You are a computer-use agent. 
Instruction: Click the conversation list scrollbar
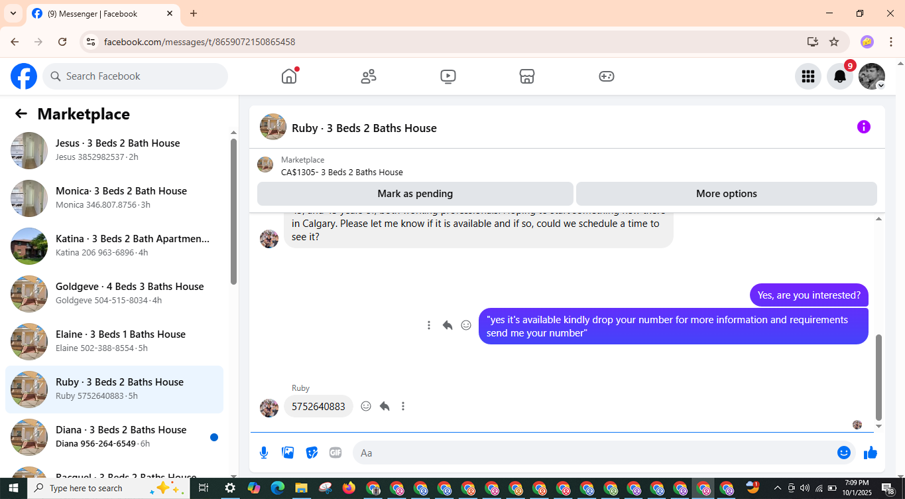[x=233, y=212]
